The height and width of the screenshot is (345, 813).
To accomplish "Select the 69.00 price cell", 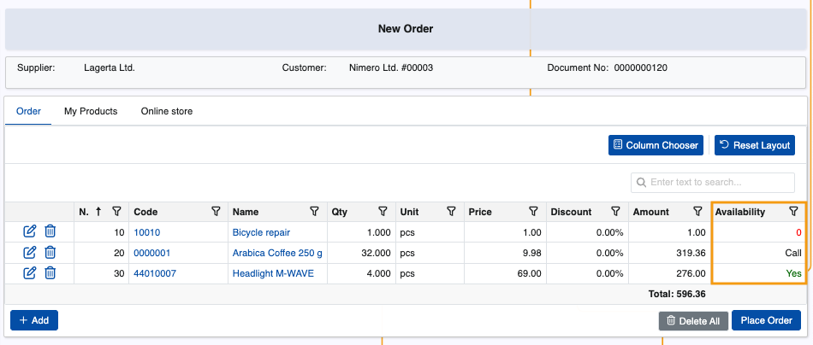I will pyautogui.click(x=505, y=273).
